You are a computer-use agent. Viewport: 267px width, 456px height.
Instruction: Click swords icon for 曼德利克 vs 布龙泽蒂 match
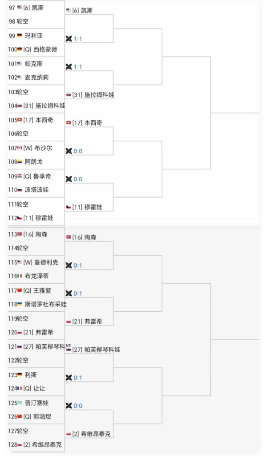[69, 265]
